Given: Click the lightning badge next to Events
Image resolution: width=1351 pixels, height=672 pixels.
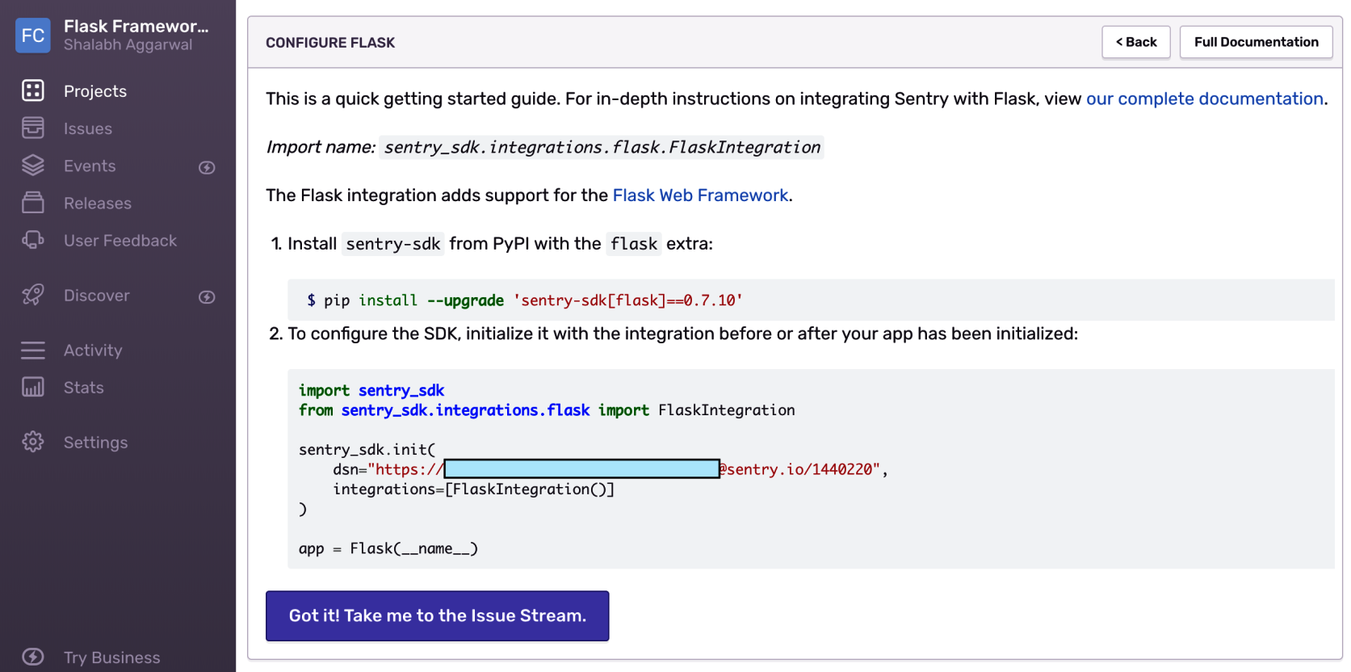Looking at the screenshot, I should tap(207, 167).
